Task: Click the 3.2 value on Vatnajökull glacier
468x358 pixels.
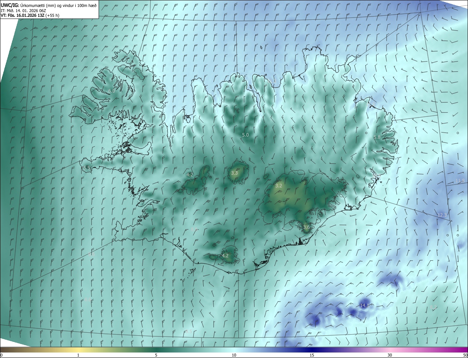Action: point(279,186)
